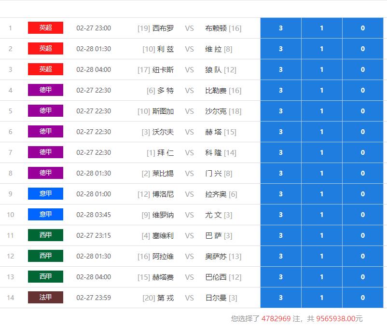Click the 意甲 badge for 维罗纳 match
The image size is (387, 327).
tap(46, 214)
